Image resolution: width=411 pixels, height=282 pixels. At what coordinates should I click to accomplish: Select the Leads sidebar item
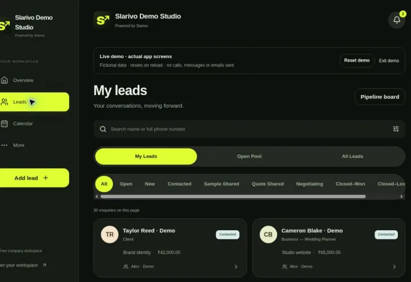(x=35, y=102)
